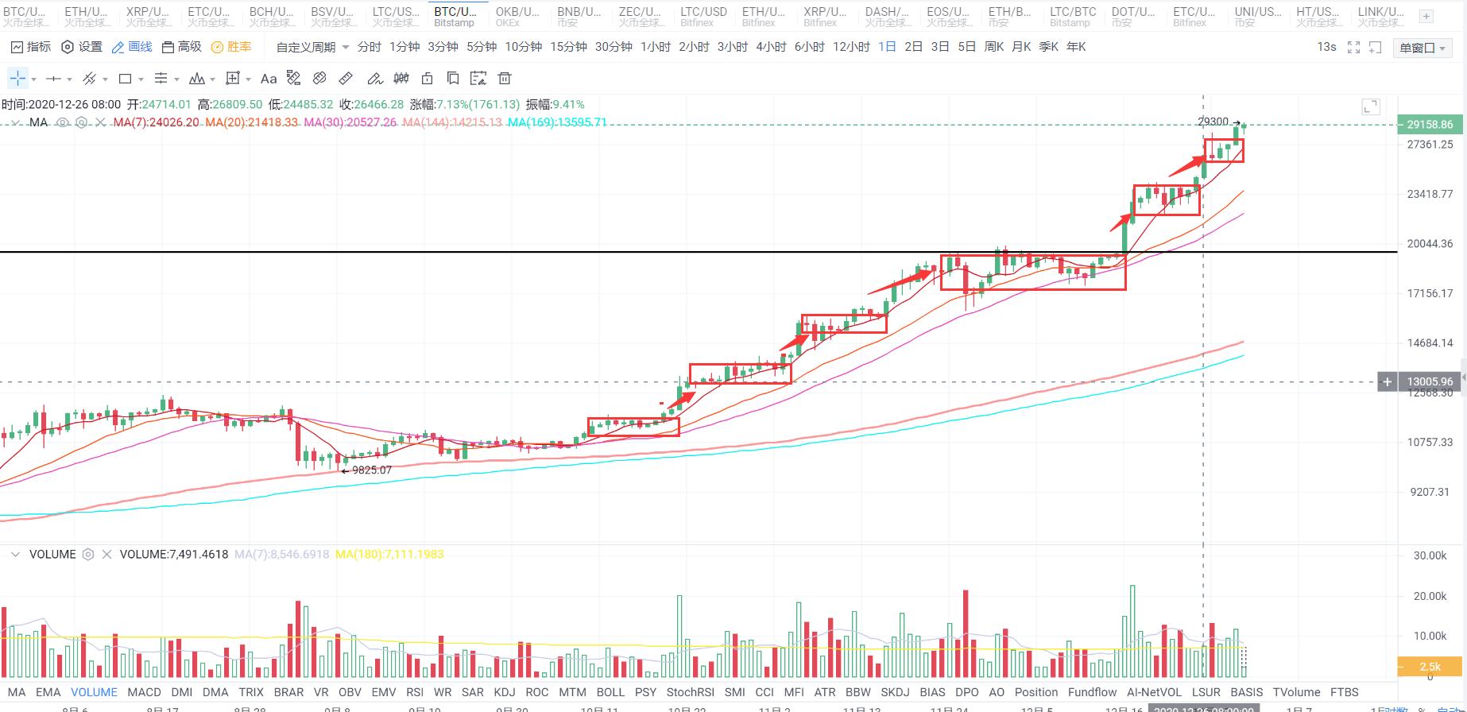
Task: Select the text annotation Aa tool
Action: pos(269,79)
